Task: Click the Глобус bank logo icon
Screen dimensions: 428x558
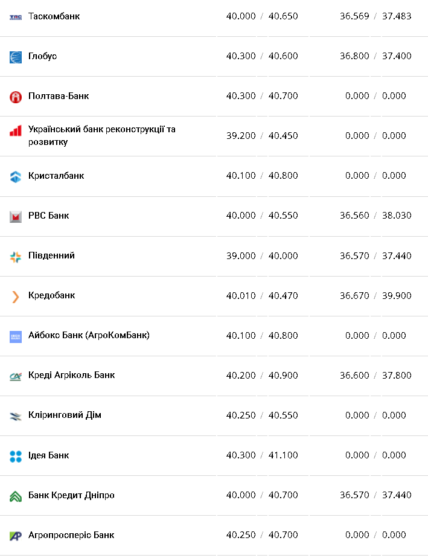Action: (16, 57)
